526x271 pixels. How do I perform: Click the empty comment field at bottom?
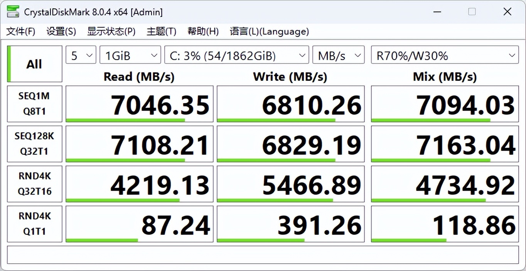click(x=263, y=255)
